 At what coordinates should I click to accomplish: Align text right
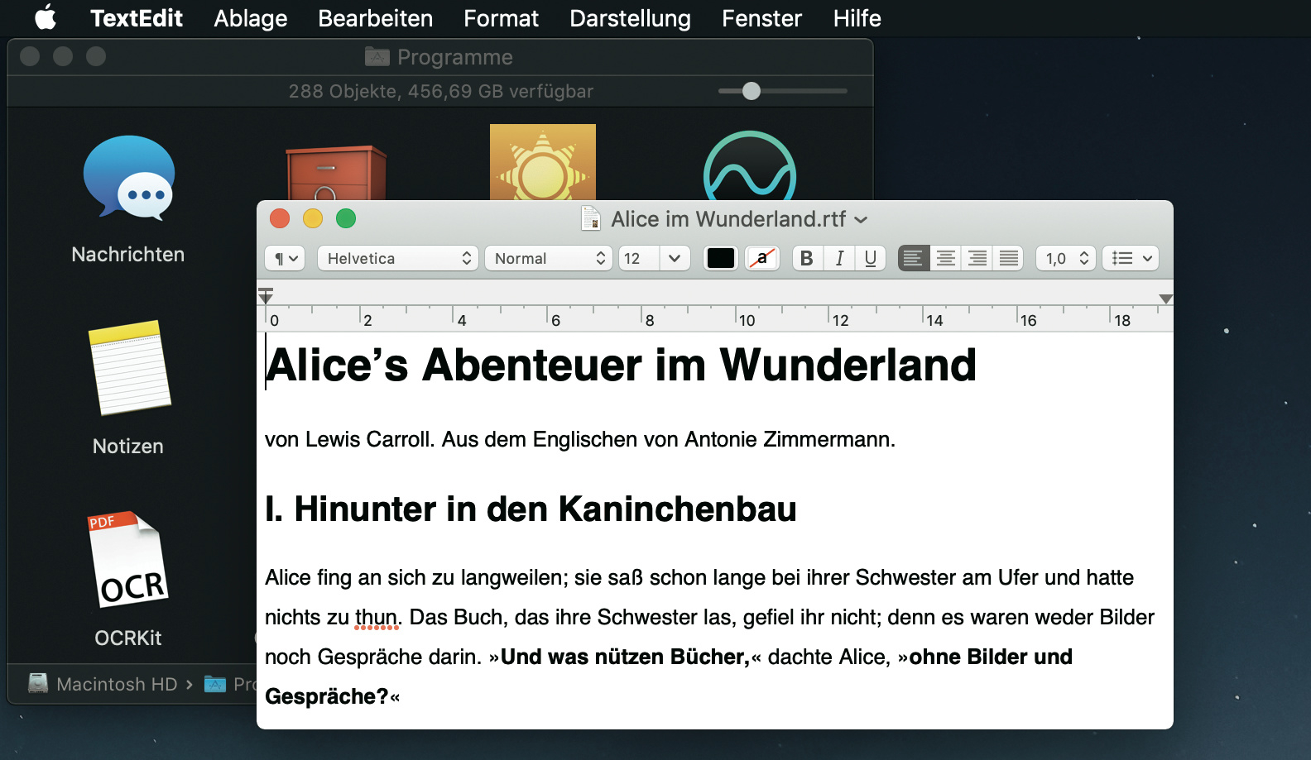(x=977, y=259)
